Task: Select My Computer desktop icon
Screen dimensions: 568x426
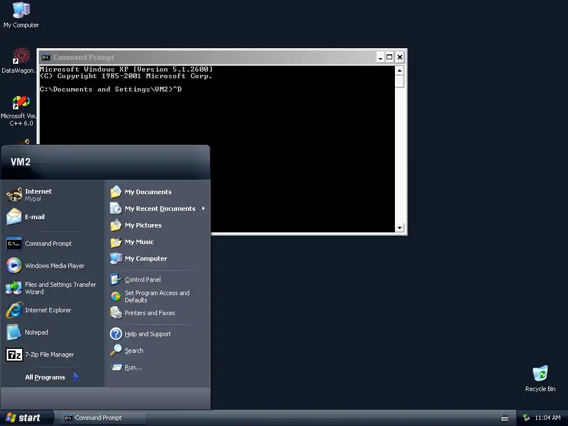Action: coord(21,10)
